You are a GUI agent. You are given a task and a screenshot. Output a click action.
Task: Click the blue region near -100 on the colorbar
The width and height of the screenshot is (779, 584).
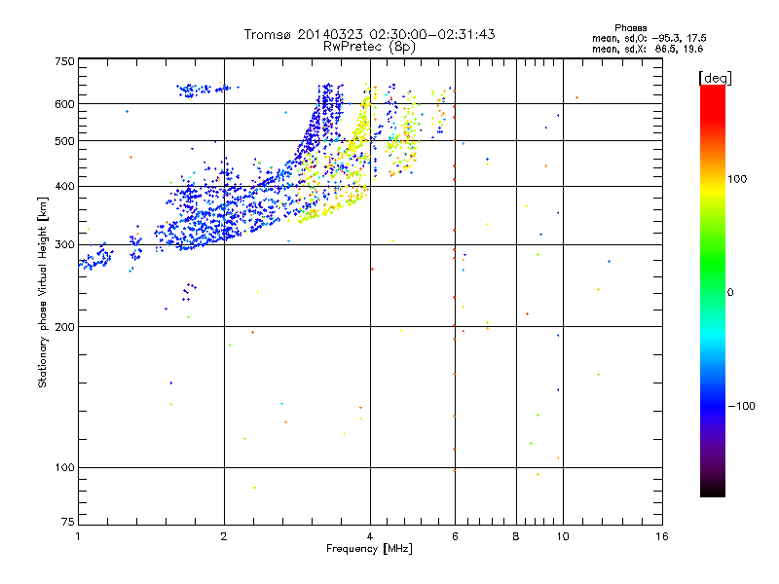tap(713, 405)
